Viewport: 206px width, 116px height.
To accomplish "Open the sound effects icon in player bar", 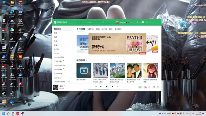I will 145,87.
